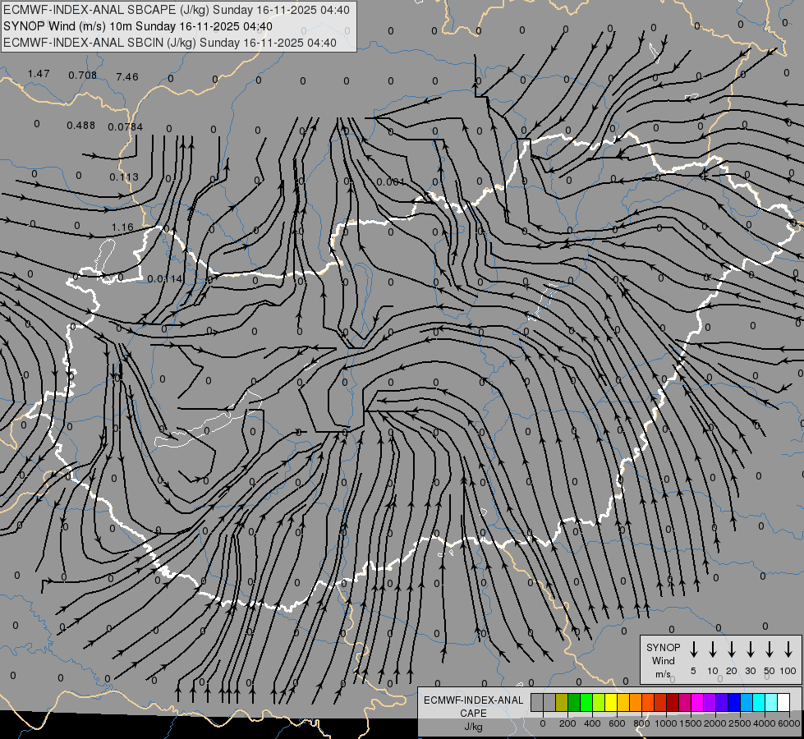Pick the yellow-green CAPE legend swatch

[599, 703]
